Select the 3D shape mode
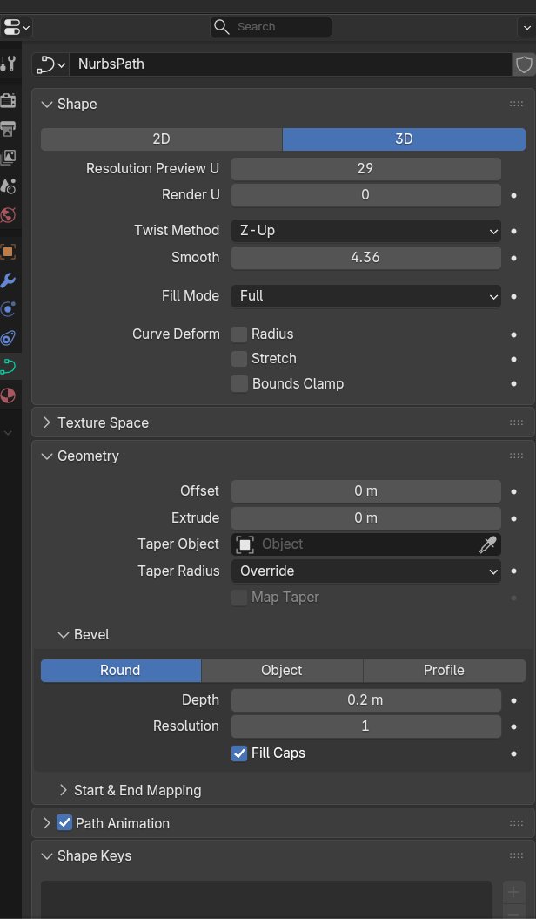This screenshot has width=536, height=919. coord(404,139)
